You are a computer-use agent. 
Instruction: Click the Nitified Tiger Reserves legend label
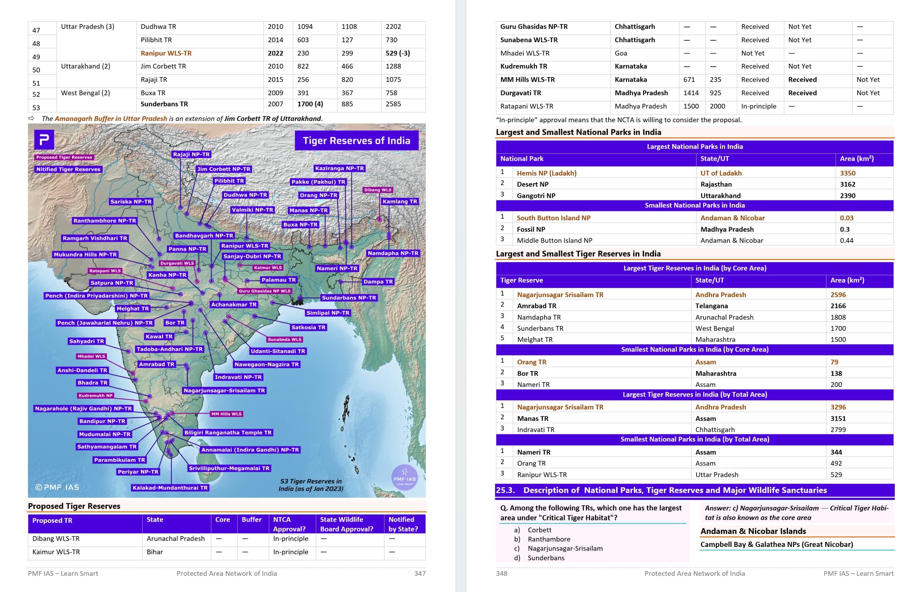tap(68, 169)
